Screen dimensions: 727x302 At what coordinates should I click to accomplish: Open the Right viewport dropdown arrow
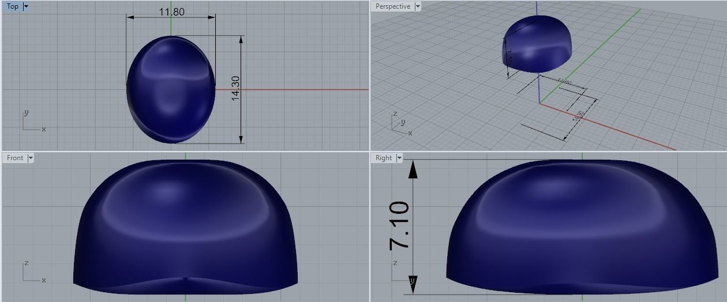click(x=399, y=158)
